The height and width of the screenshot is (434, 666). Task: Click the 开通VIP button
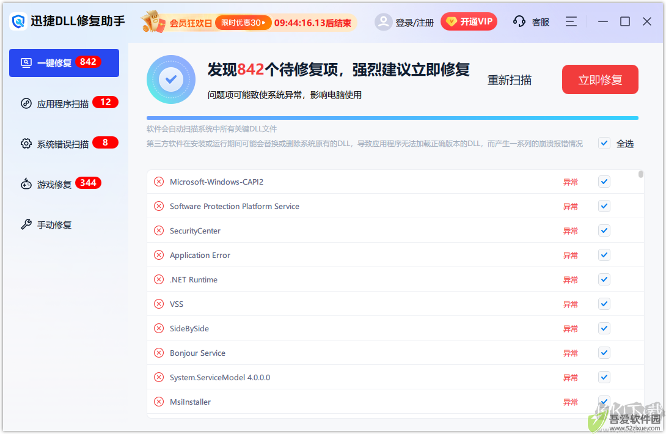point(469,21)
